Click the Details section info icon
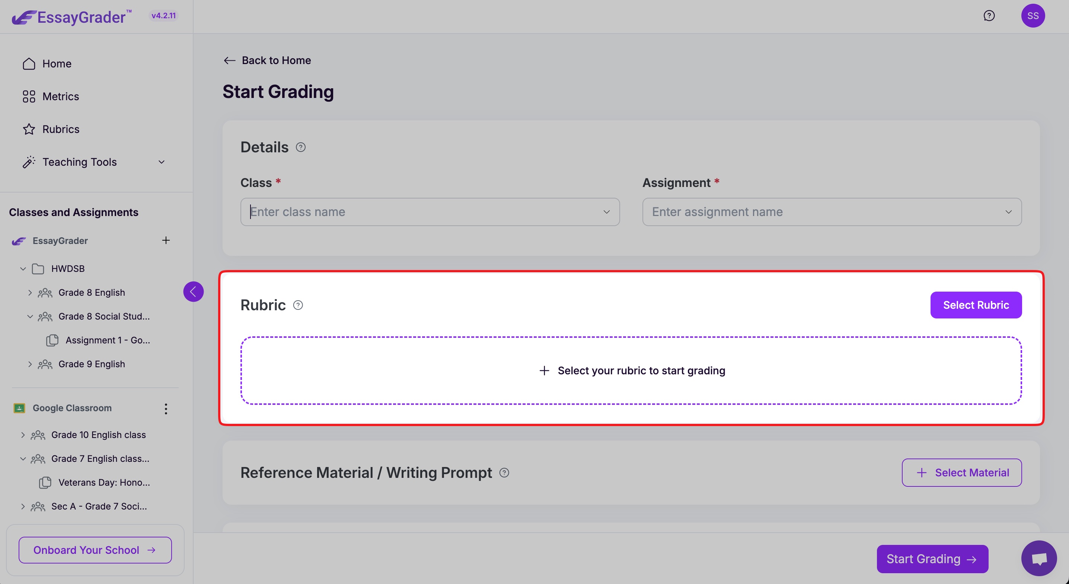The width and height of the screenshot is (1069, 584). [300, 147]
